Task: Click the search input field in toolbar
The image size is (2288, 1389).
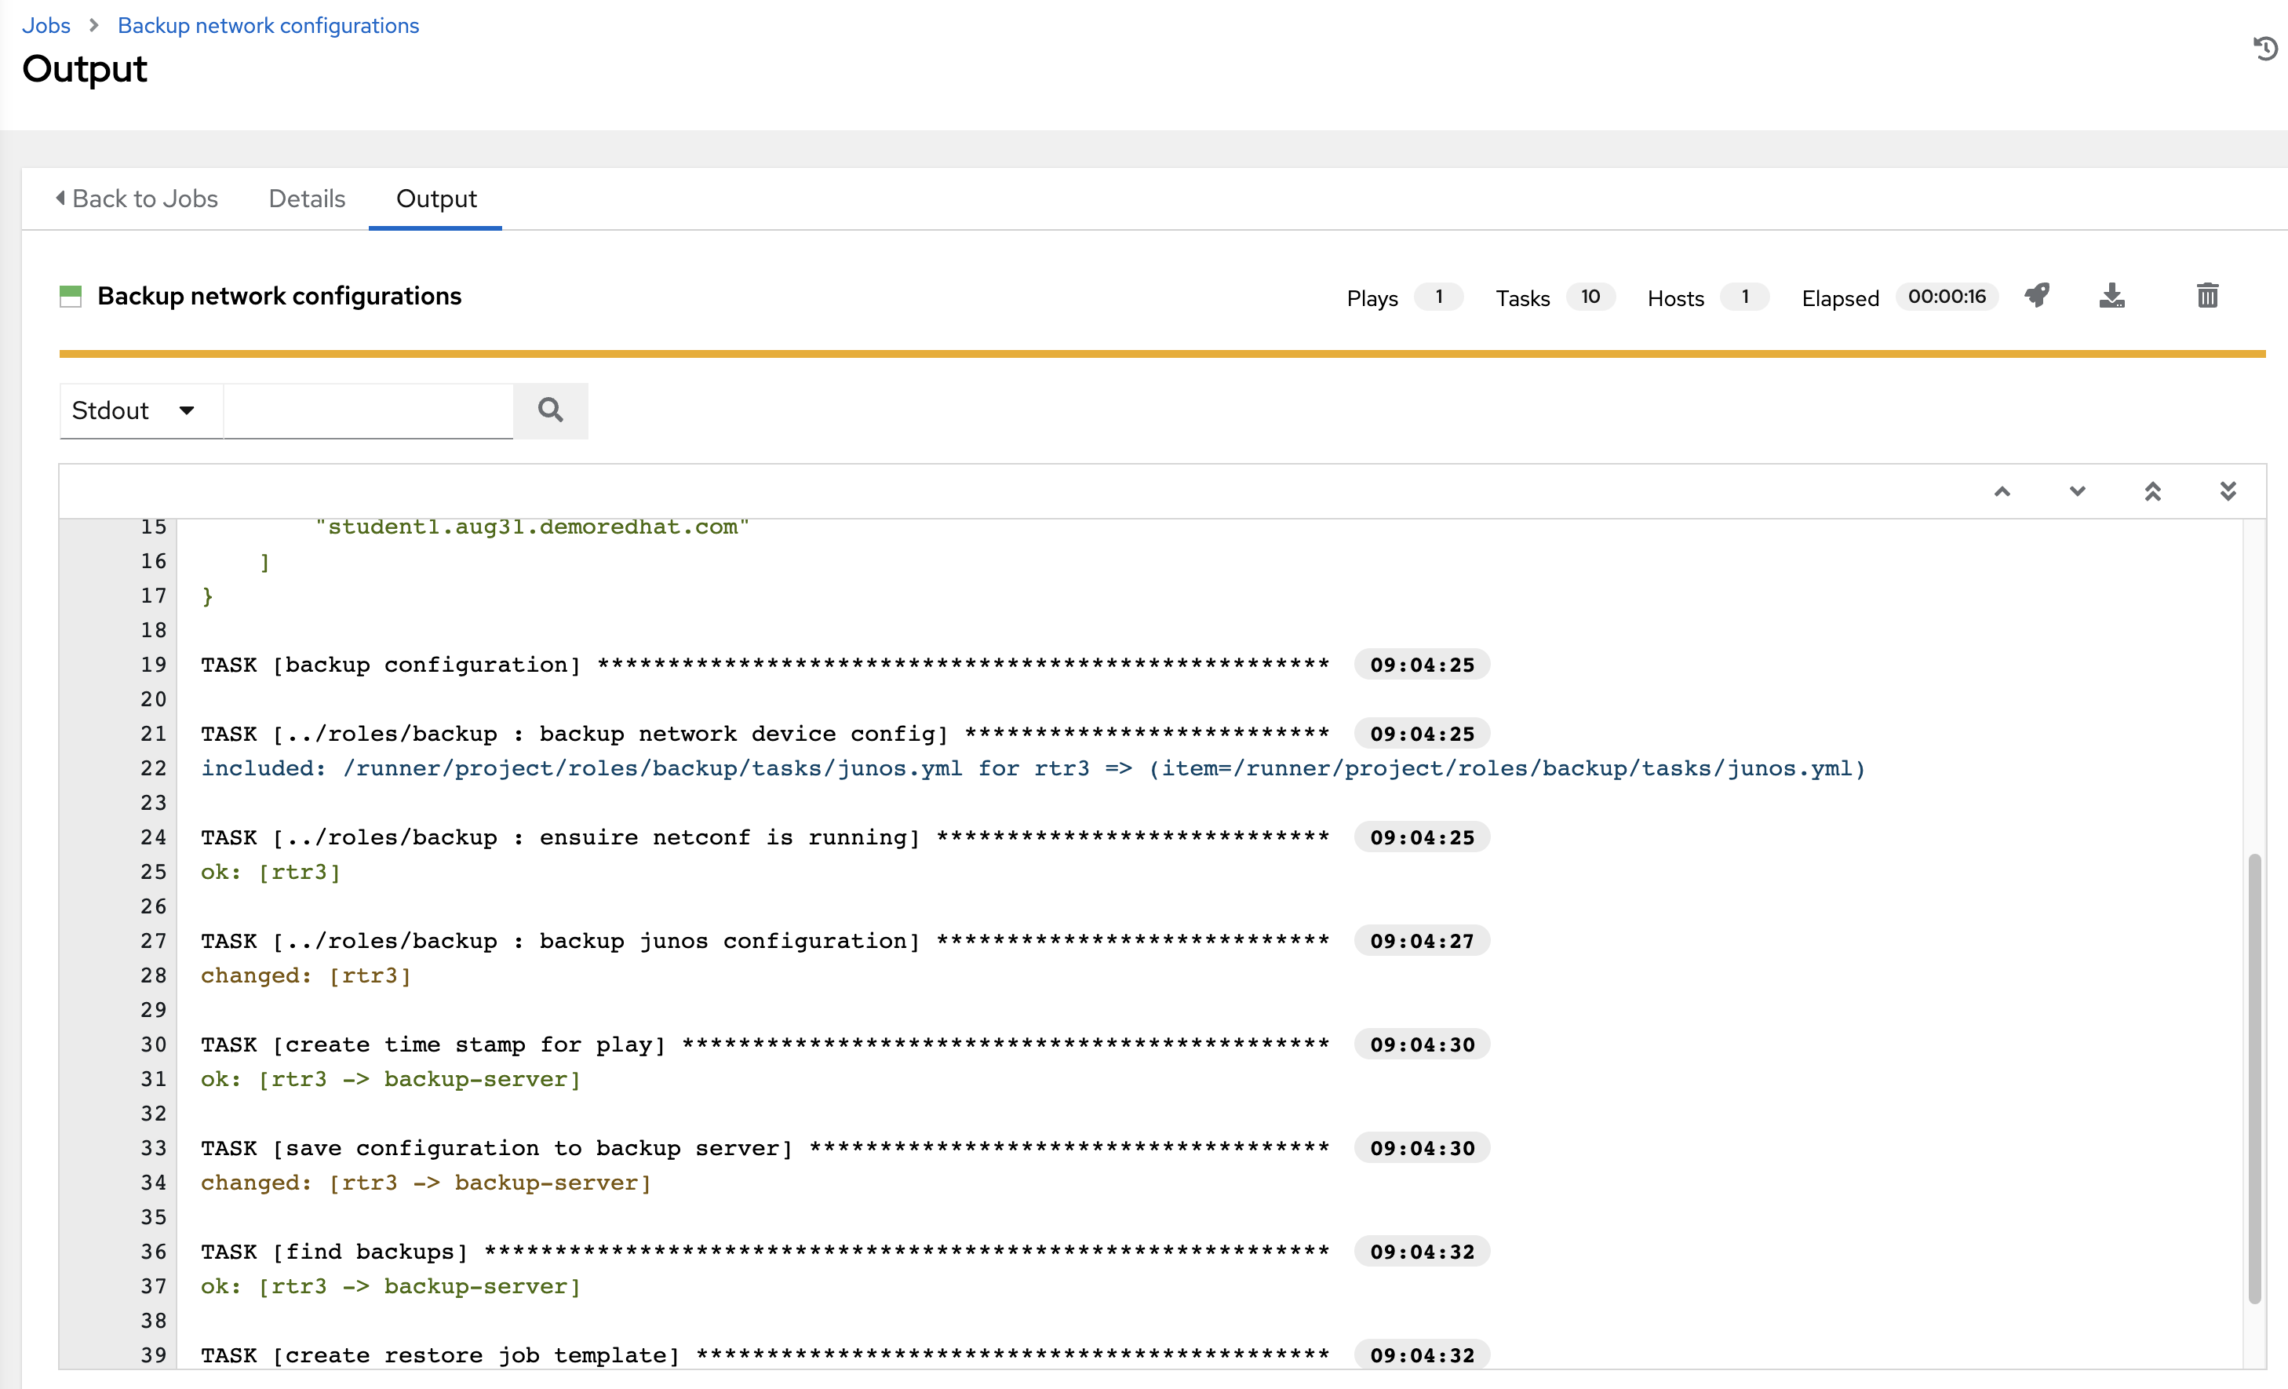Action: tap(366, 410)
